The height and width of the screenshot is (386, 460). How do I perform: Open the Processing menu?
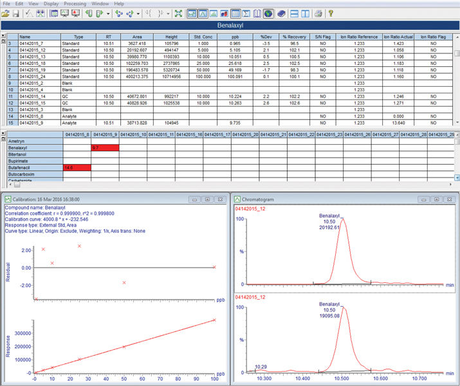[75, 3]
